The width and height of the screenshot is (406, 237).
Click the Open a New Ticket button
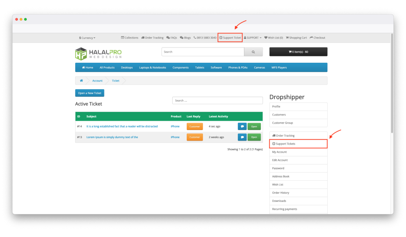[x=90, y=93]
